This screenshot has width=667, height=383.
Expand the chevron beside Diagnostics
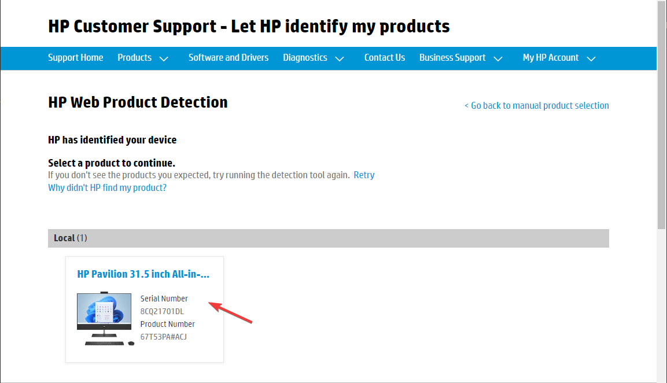pyautogui.click(x=340, y=58)
